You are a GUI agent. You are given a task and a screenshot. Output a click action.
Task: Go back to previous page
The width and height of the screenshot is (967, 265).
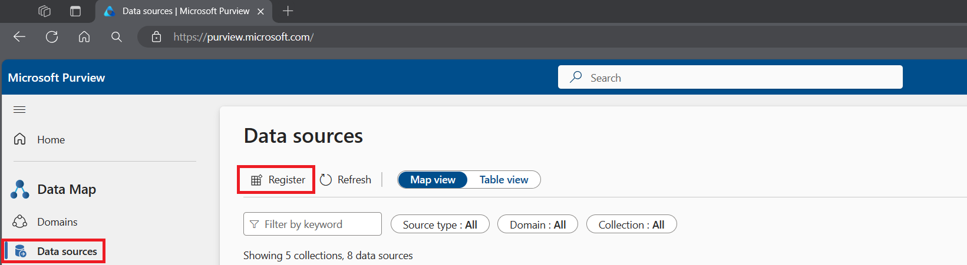coord(19,37)
